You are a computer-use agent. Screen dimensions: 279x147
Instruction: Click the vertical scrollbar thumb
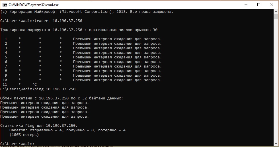click(276, 16)
